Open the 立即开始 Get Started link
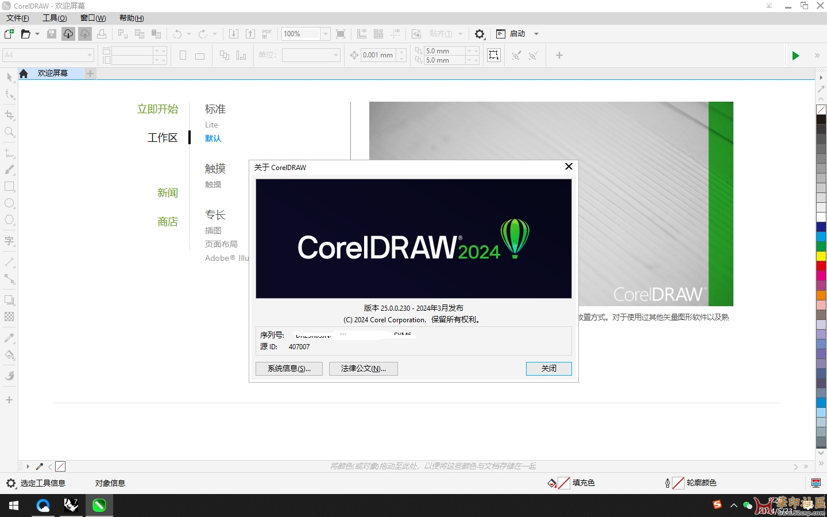 157,109
